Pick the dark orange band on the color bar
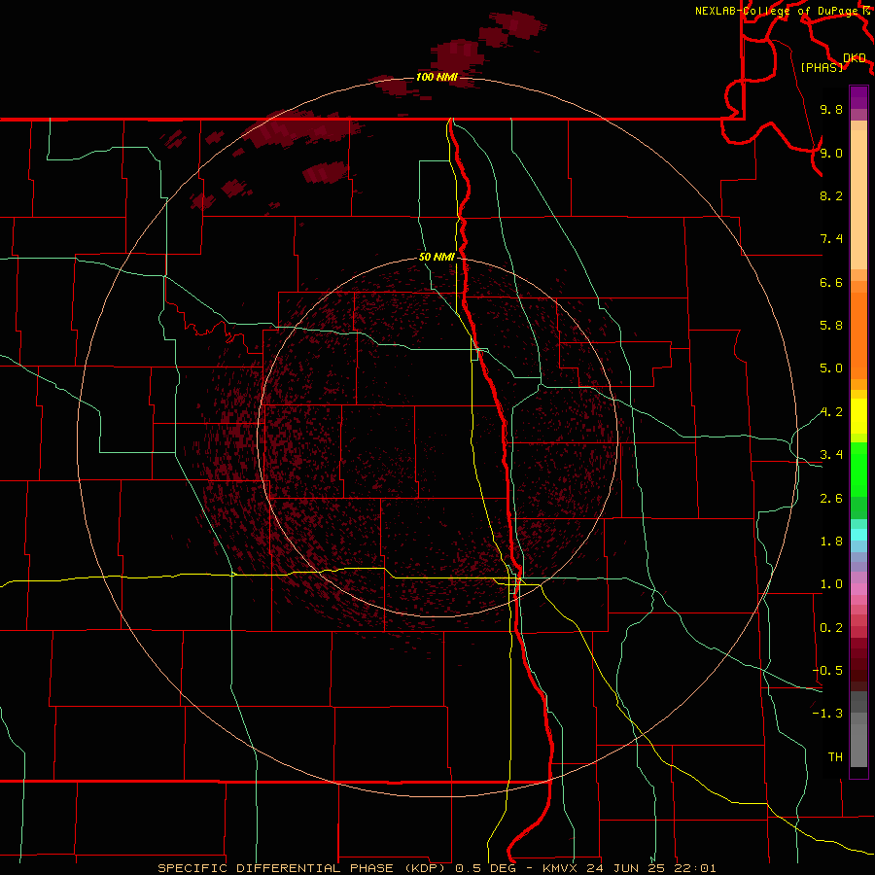The width and height of the screenshot is (875, 875). [x=858, y=336]
